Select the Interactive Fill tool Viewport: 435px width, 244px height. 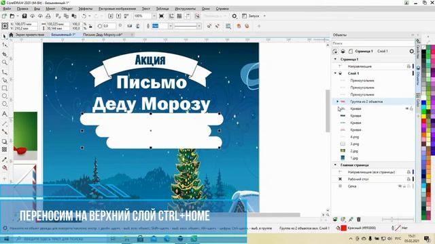[x=5, y=167]
